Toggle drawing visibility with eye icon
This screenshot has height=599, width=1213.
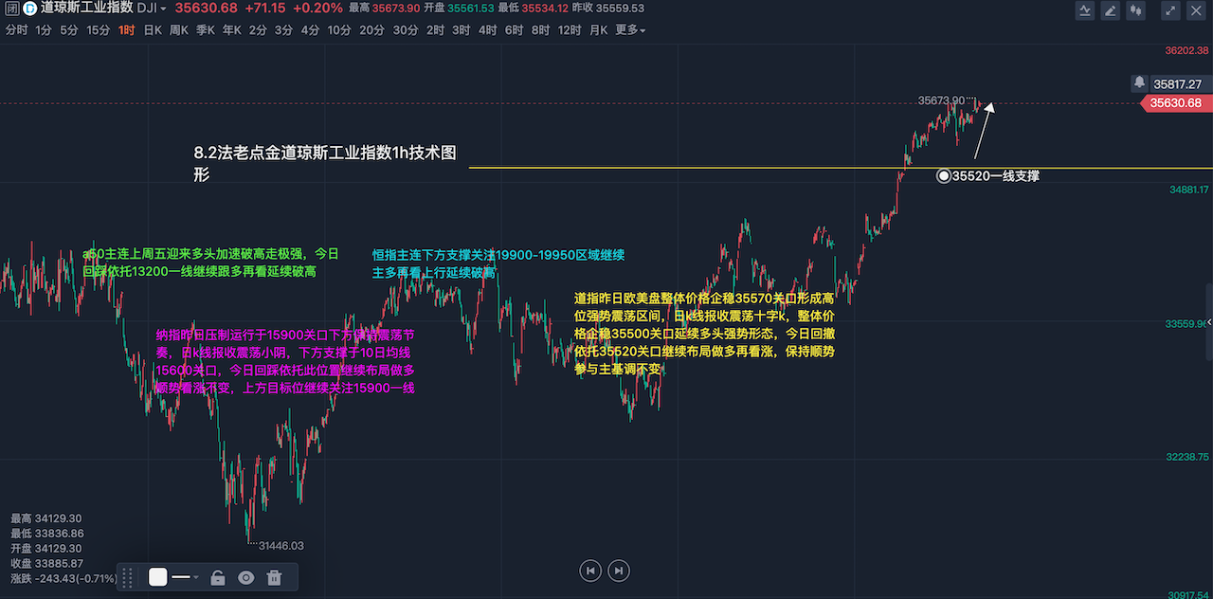[x=245, y=577]
